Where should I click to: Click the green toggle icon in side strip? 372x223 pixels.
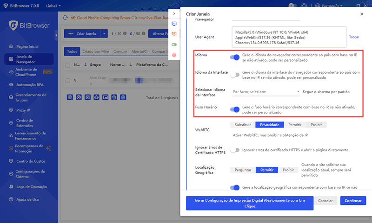174,45
